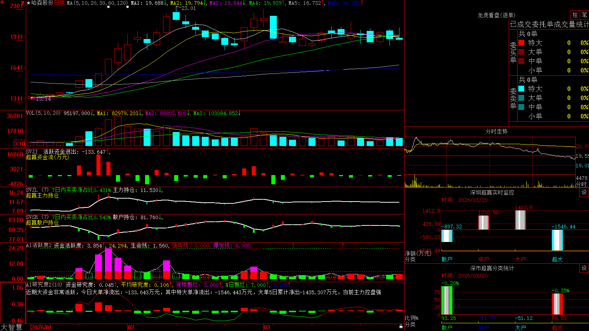The image size is (589, 331).
Task: Click the 笔 tick-mode button
Action: (x=584, y=15)
